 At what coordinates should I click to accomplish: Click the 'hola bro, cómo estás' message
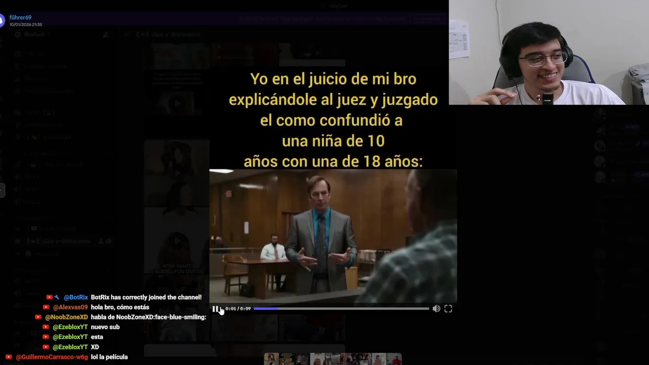[x=120, y=307]
